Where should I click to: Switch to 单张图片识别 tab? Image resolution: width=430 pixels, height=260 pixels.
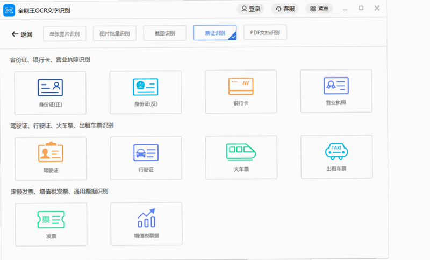(x=64, y=34)
